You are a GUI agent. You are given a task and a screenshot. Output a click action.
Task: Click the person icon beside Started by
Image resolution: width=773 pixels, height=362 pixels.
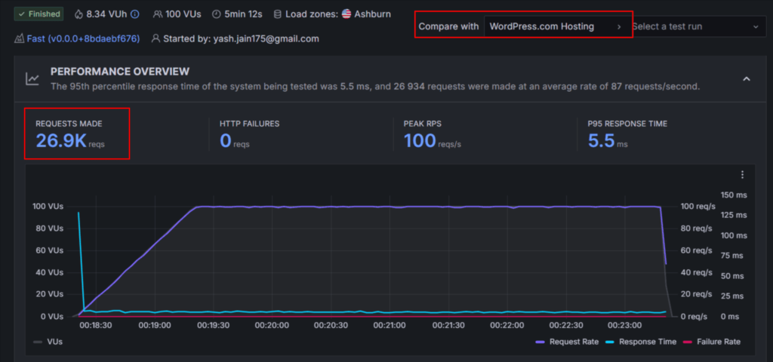156,38
